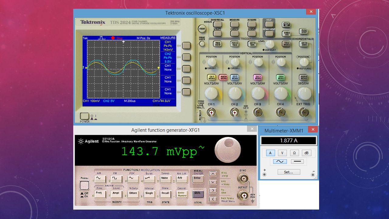Image resolution: width=389 pixels, height=219 pixels.
Task: Select ohmmeter mode on multimeter
Action: 294,153
